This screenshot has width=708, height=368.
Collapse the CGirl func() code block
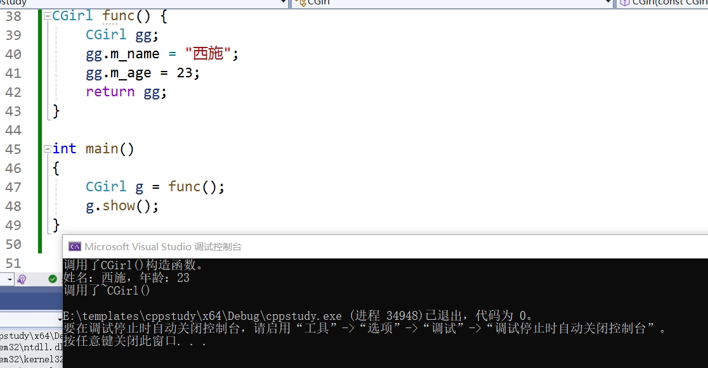pos(48,16)
